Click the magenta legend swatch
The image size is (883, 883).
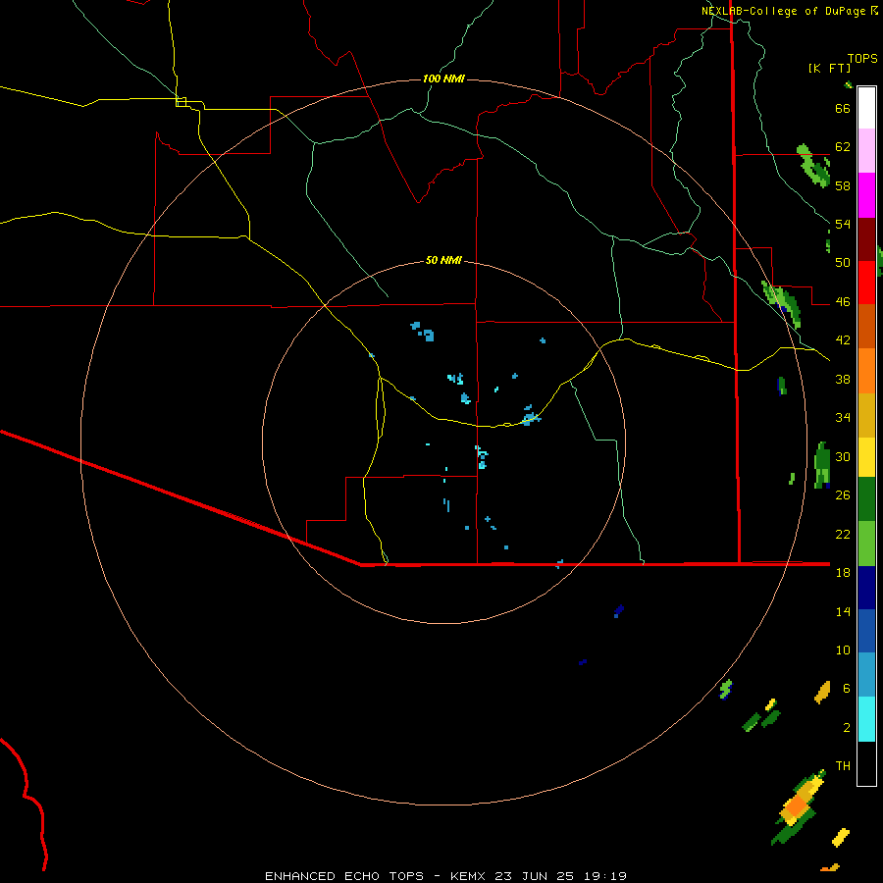(866, 195)
